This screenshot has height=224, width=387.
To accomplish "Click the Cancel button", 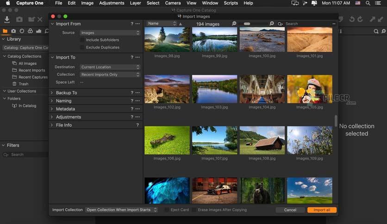I will [x=290, y=210].
